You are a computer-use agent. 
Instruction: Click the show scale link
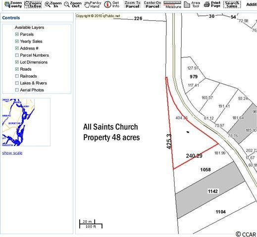pyautogui.click(x=12, y=153)
